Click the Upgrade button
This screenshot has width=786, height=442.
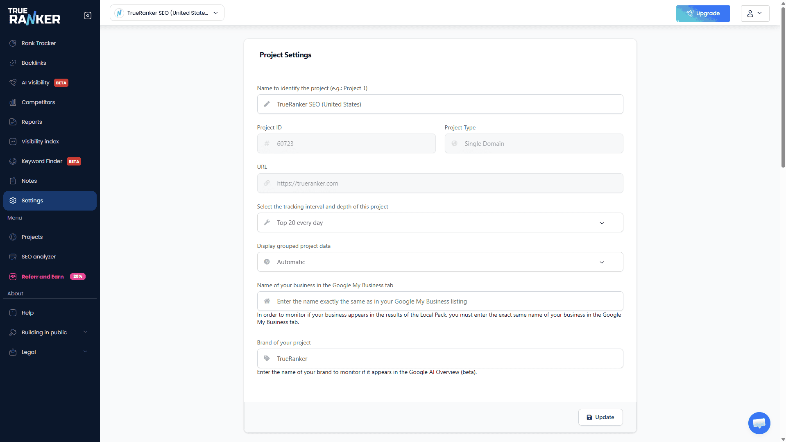click(x=703, y=14)
